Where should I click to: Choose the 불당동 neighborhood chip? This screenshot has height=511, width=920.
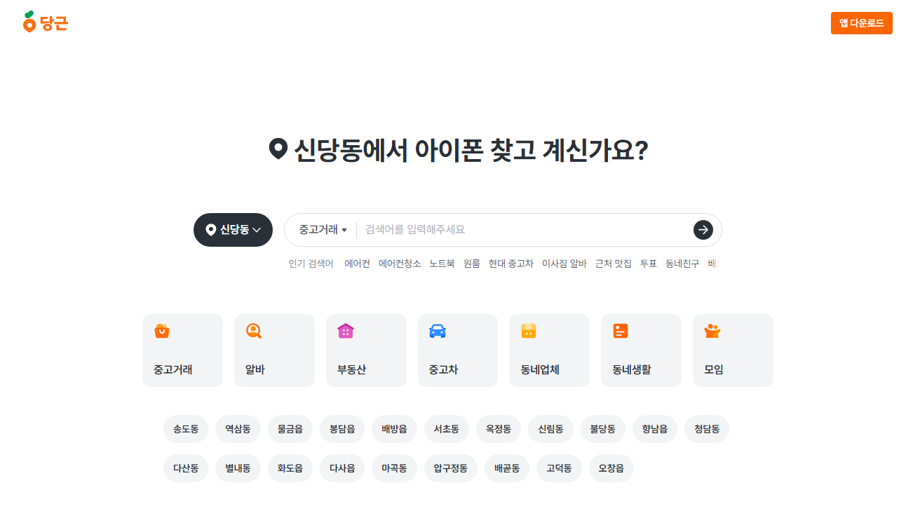pos(603,429)
